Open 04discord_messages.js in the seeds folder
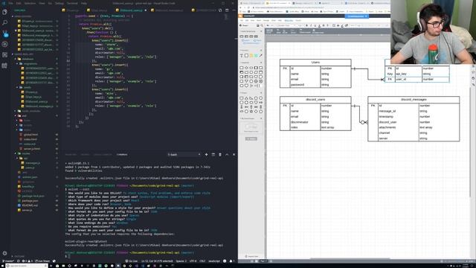476x268 pixels. 39,106
